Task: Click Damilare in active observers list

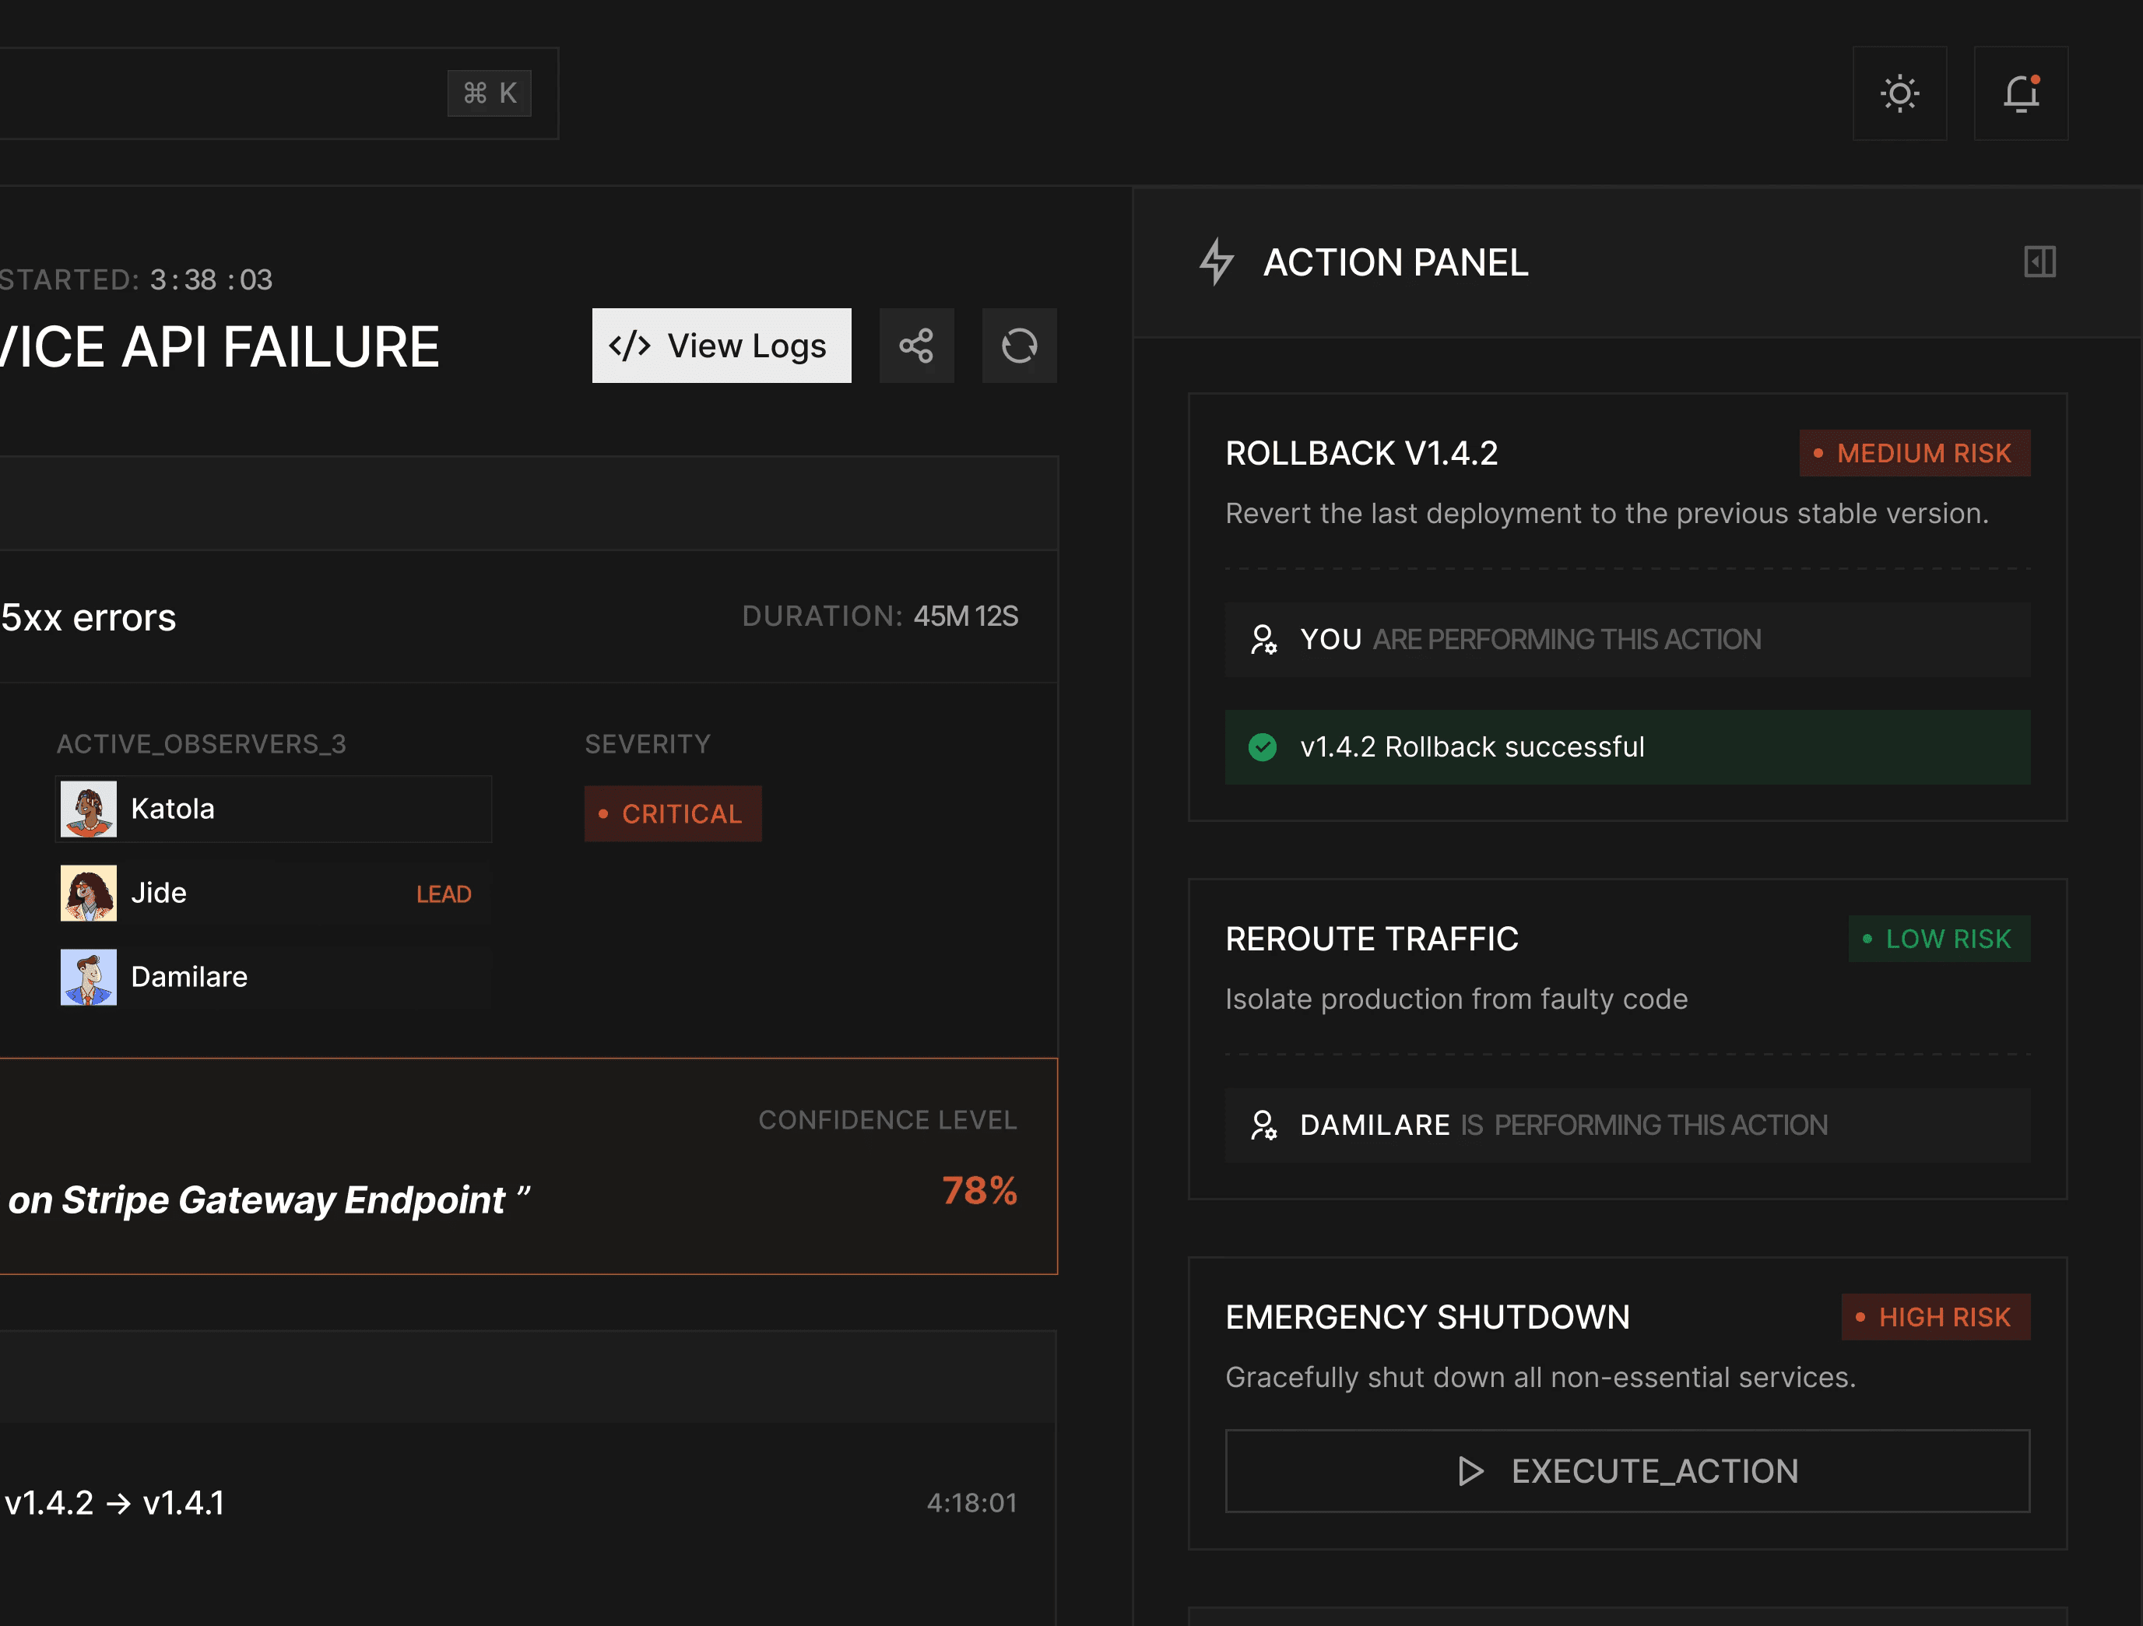Action: [189, 977]
